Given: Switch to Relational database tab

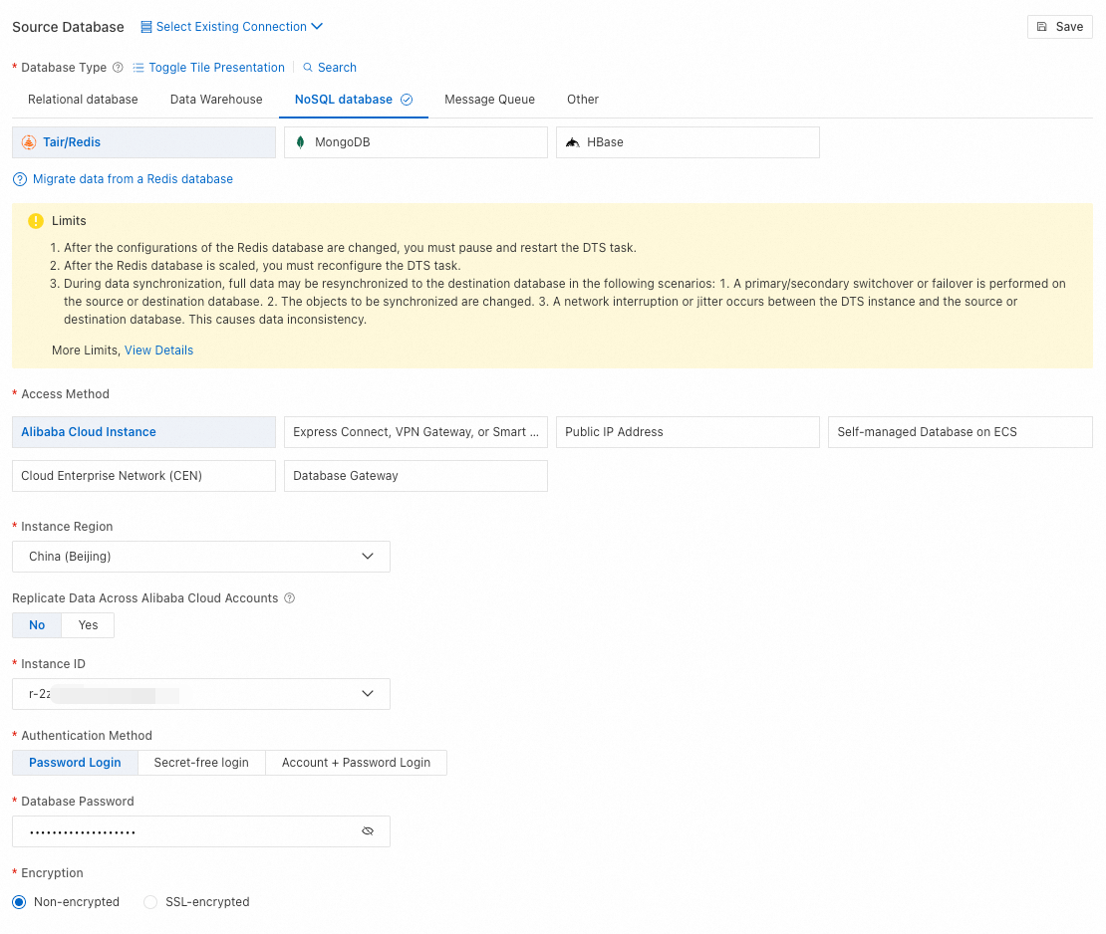Looking at the screenshot, I should [x=83, y=100].
